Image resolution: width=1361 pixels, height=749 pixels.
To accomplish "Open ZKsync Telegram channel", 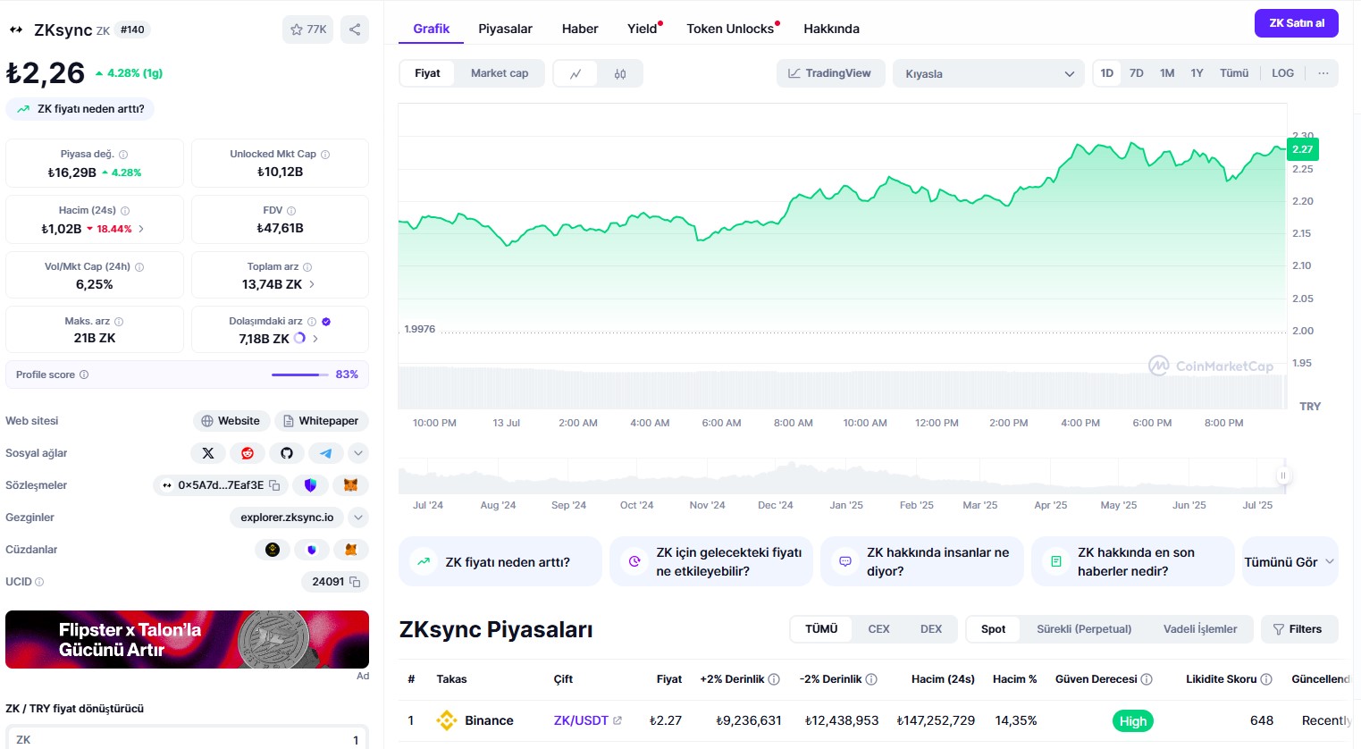I will click(x=326, y=453).
